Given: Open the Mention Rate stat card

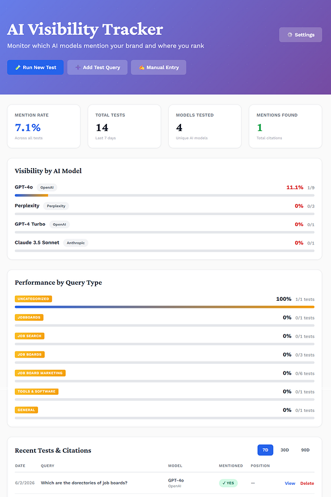Looking at the screenshot, I should (x=44, y=126).
